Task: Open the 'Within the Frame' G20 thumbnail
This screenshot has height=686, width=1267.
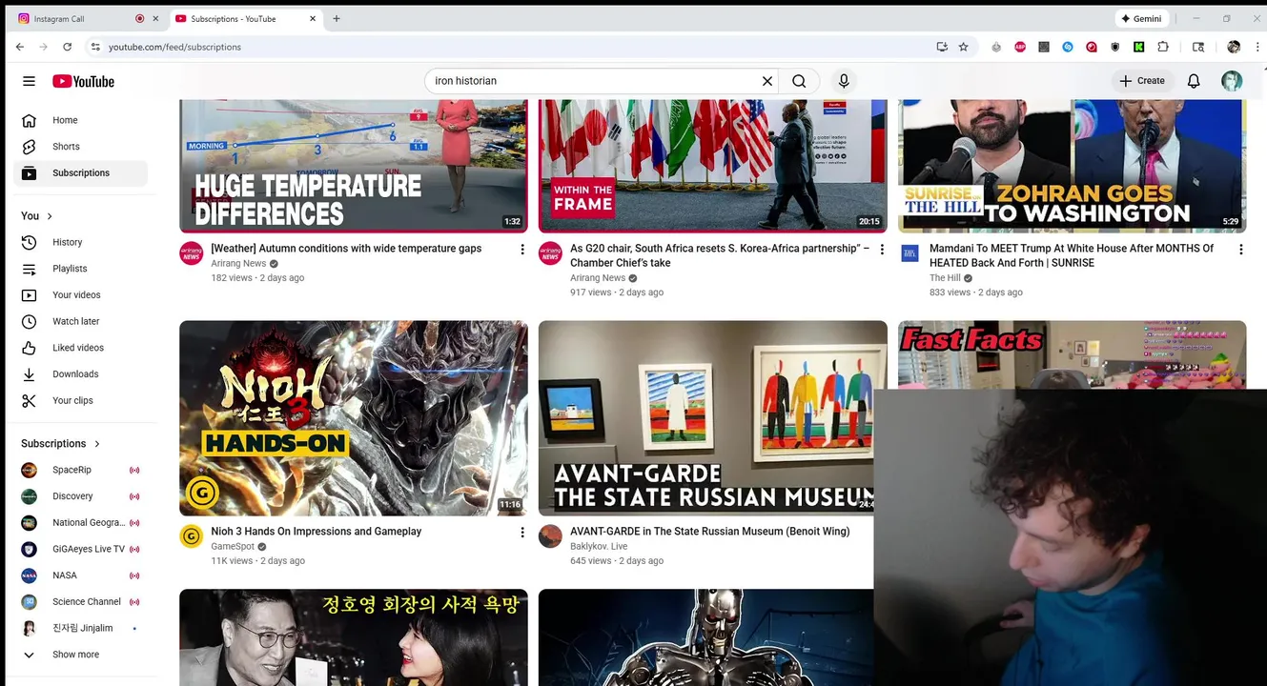Action: point(712,166)
